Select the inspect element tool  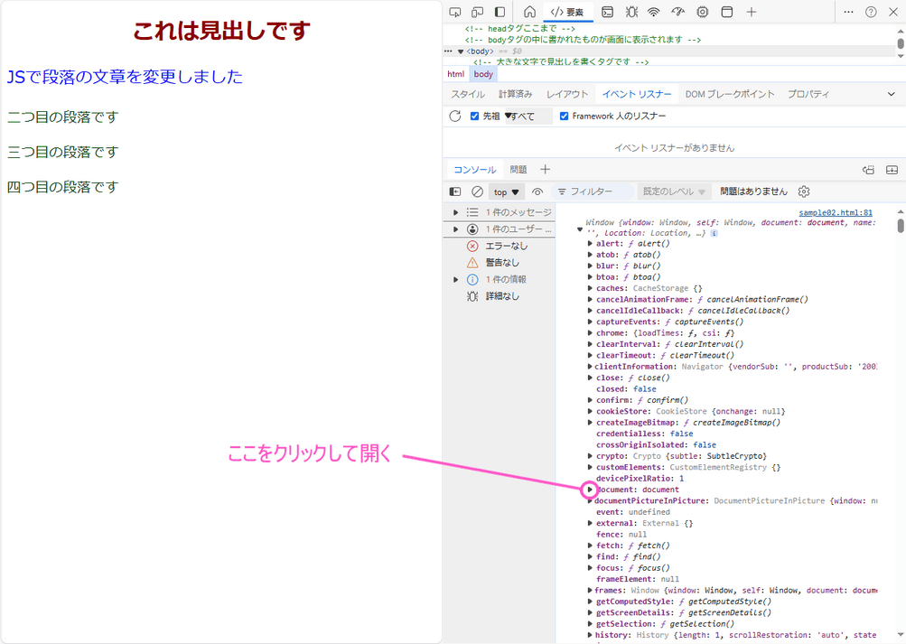(x=454, y=12)
